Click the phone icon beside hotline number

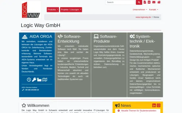coord(23,90)
